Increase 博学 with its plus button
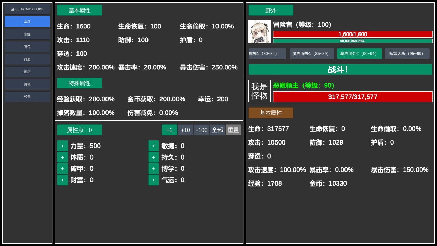 tap(154, 168)
